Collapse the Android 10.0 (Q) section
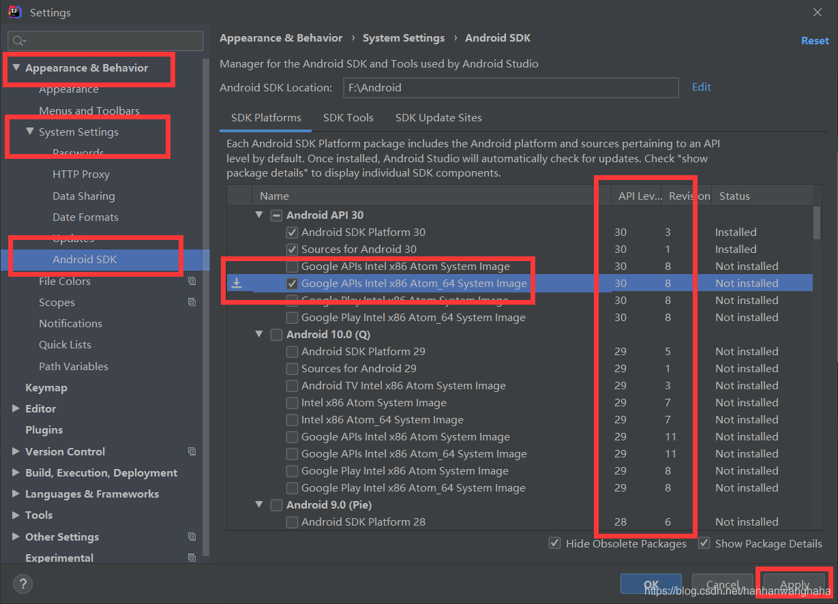Screen dimensions: 838x604 [x=259, y=334]
